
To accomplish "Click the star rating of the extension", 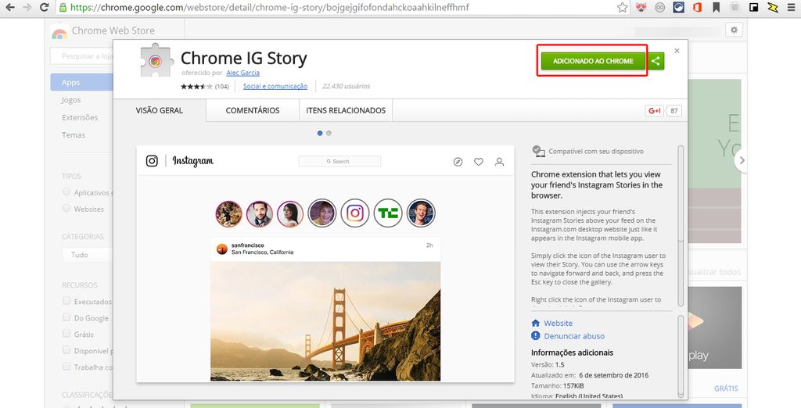I will coord(196,86).
